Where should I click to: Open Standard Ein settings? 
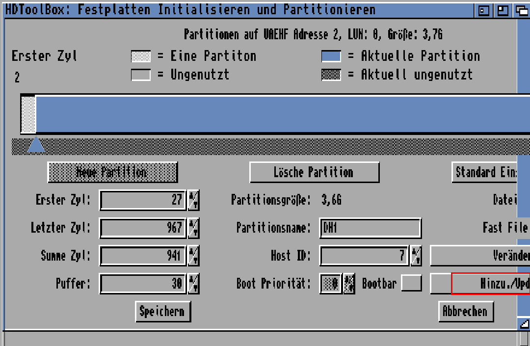tap(485, 172)
